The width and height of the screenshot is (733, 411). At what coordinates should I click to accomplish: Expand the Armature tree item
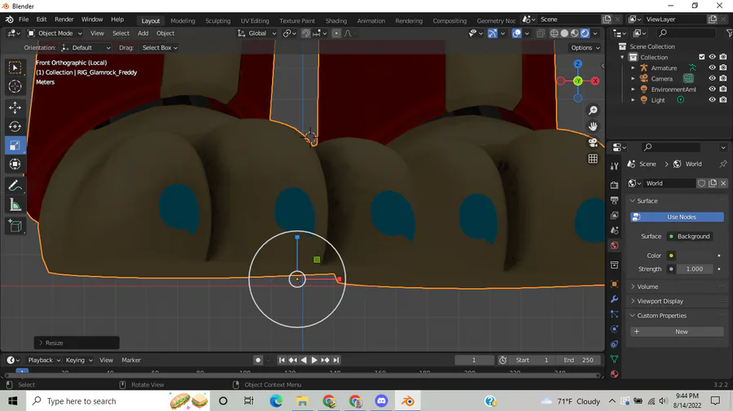coord(633,68)
